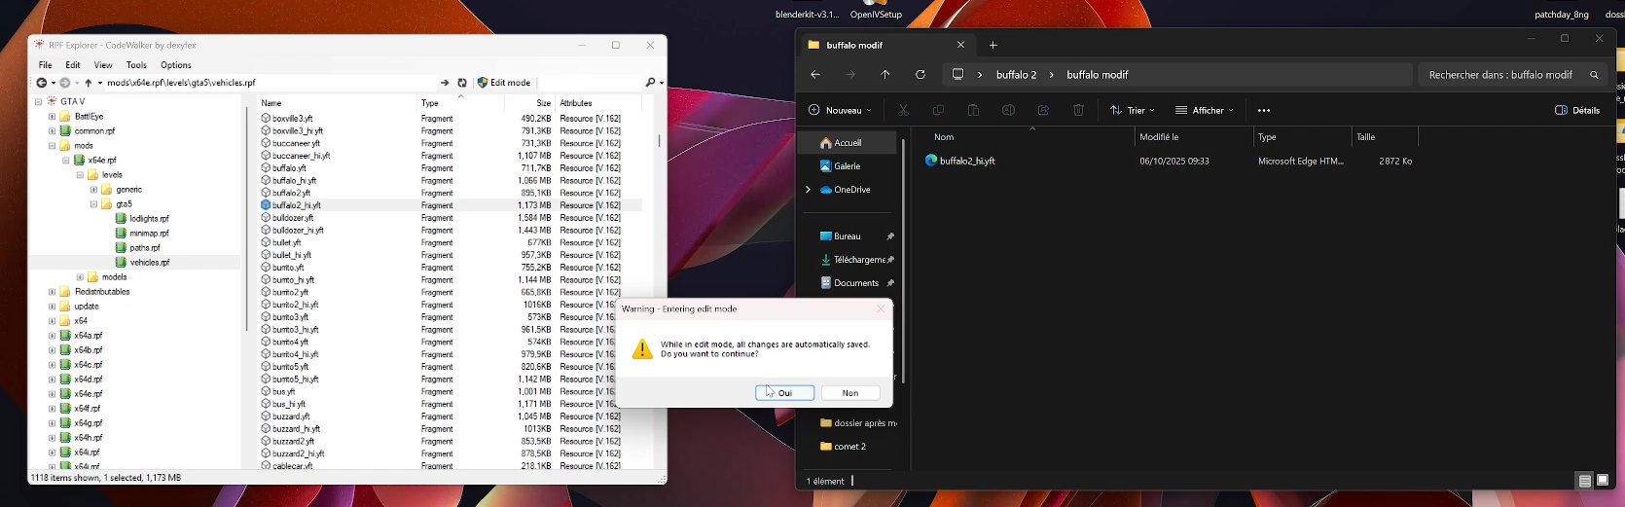Viewport: 1625px width, 507px height.
Task: Click the back arrow in RPF Explorer
Action: point(41,83)
